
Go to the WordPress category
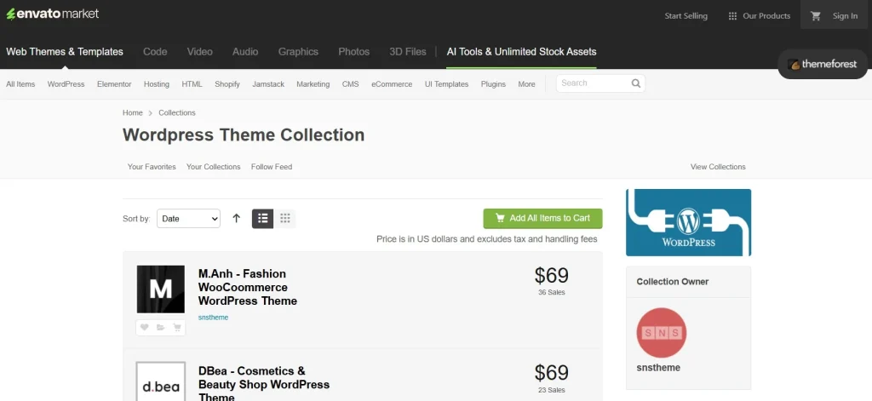point(66,84)
